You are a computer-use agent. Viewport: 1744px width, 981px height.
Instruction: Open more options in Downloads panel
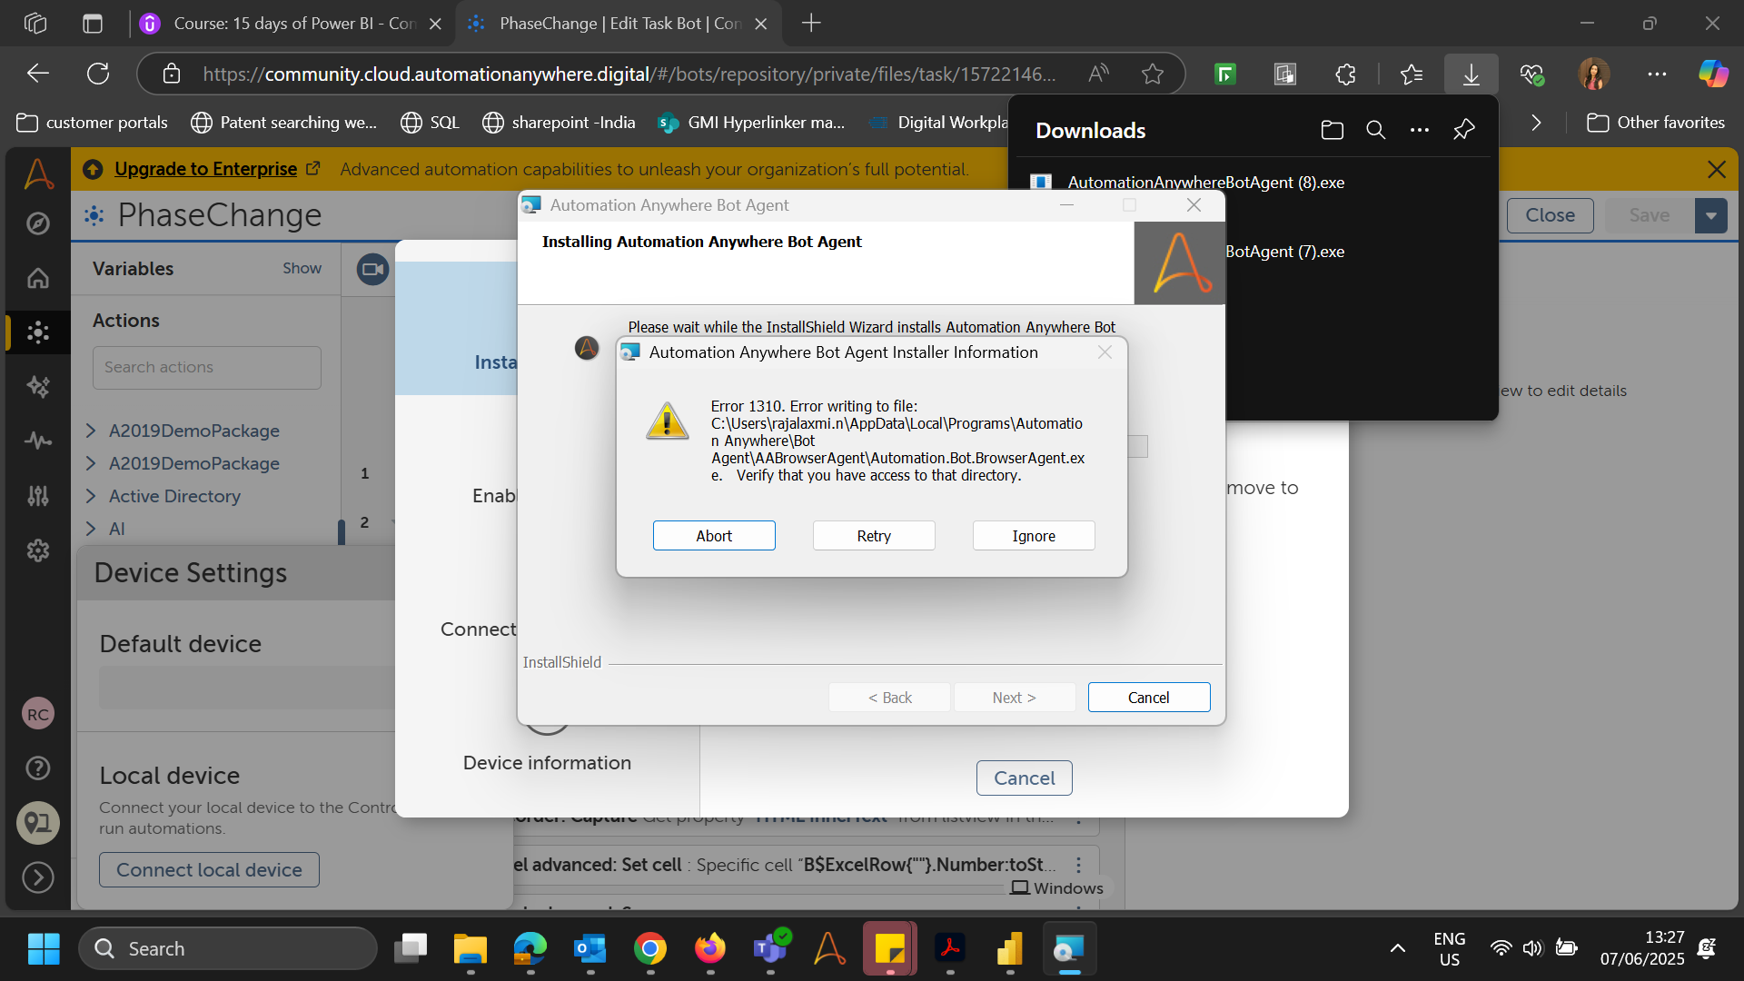pyautogui.click(x=1420, y=130)
